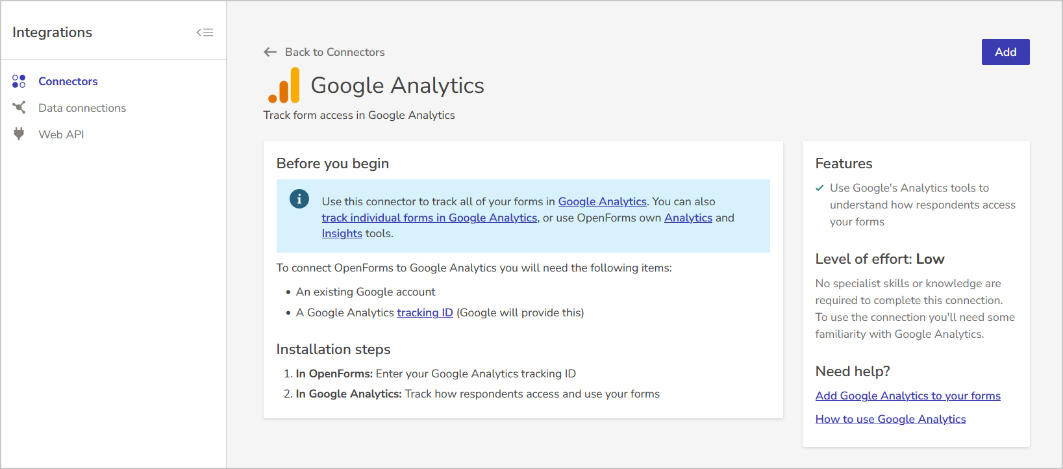
Task: Open the Google Analytics link in the banner
Action: [601, 201]
